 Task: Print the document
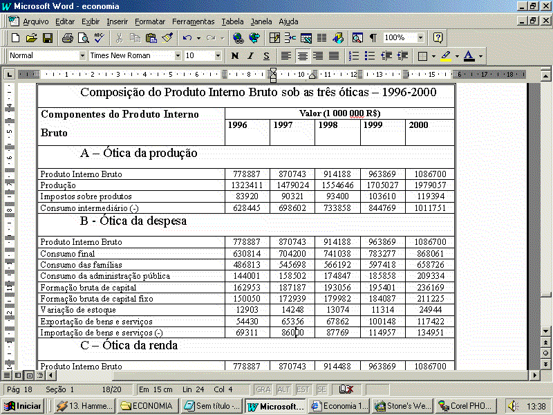pyautogui.click(x=68, y=38)
